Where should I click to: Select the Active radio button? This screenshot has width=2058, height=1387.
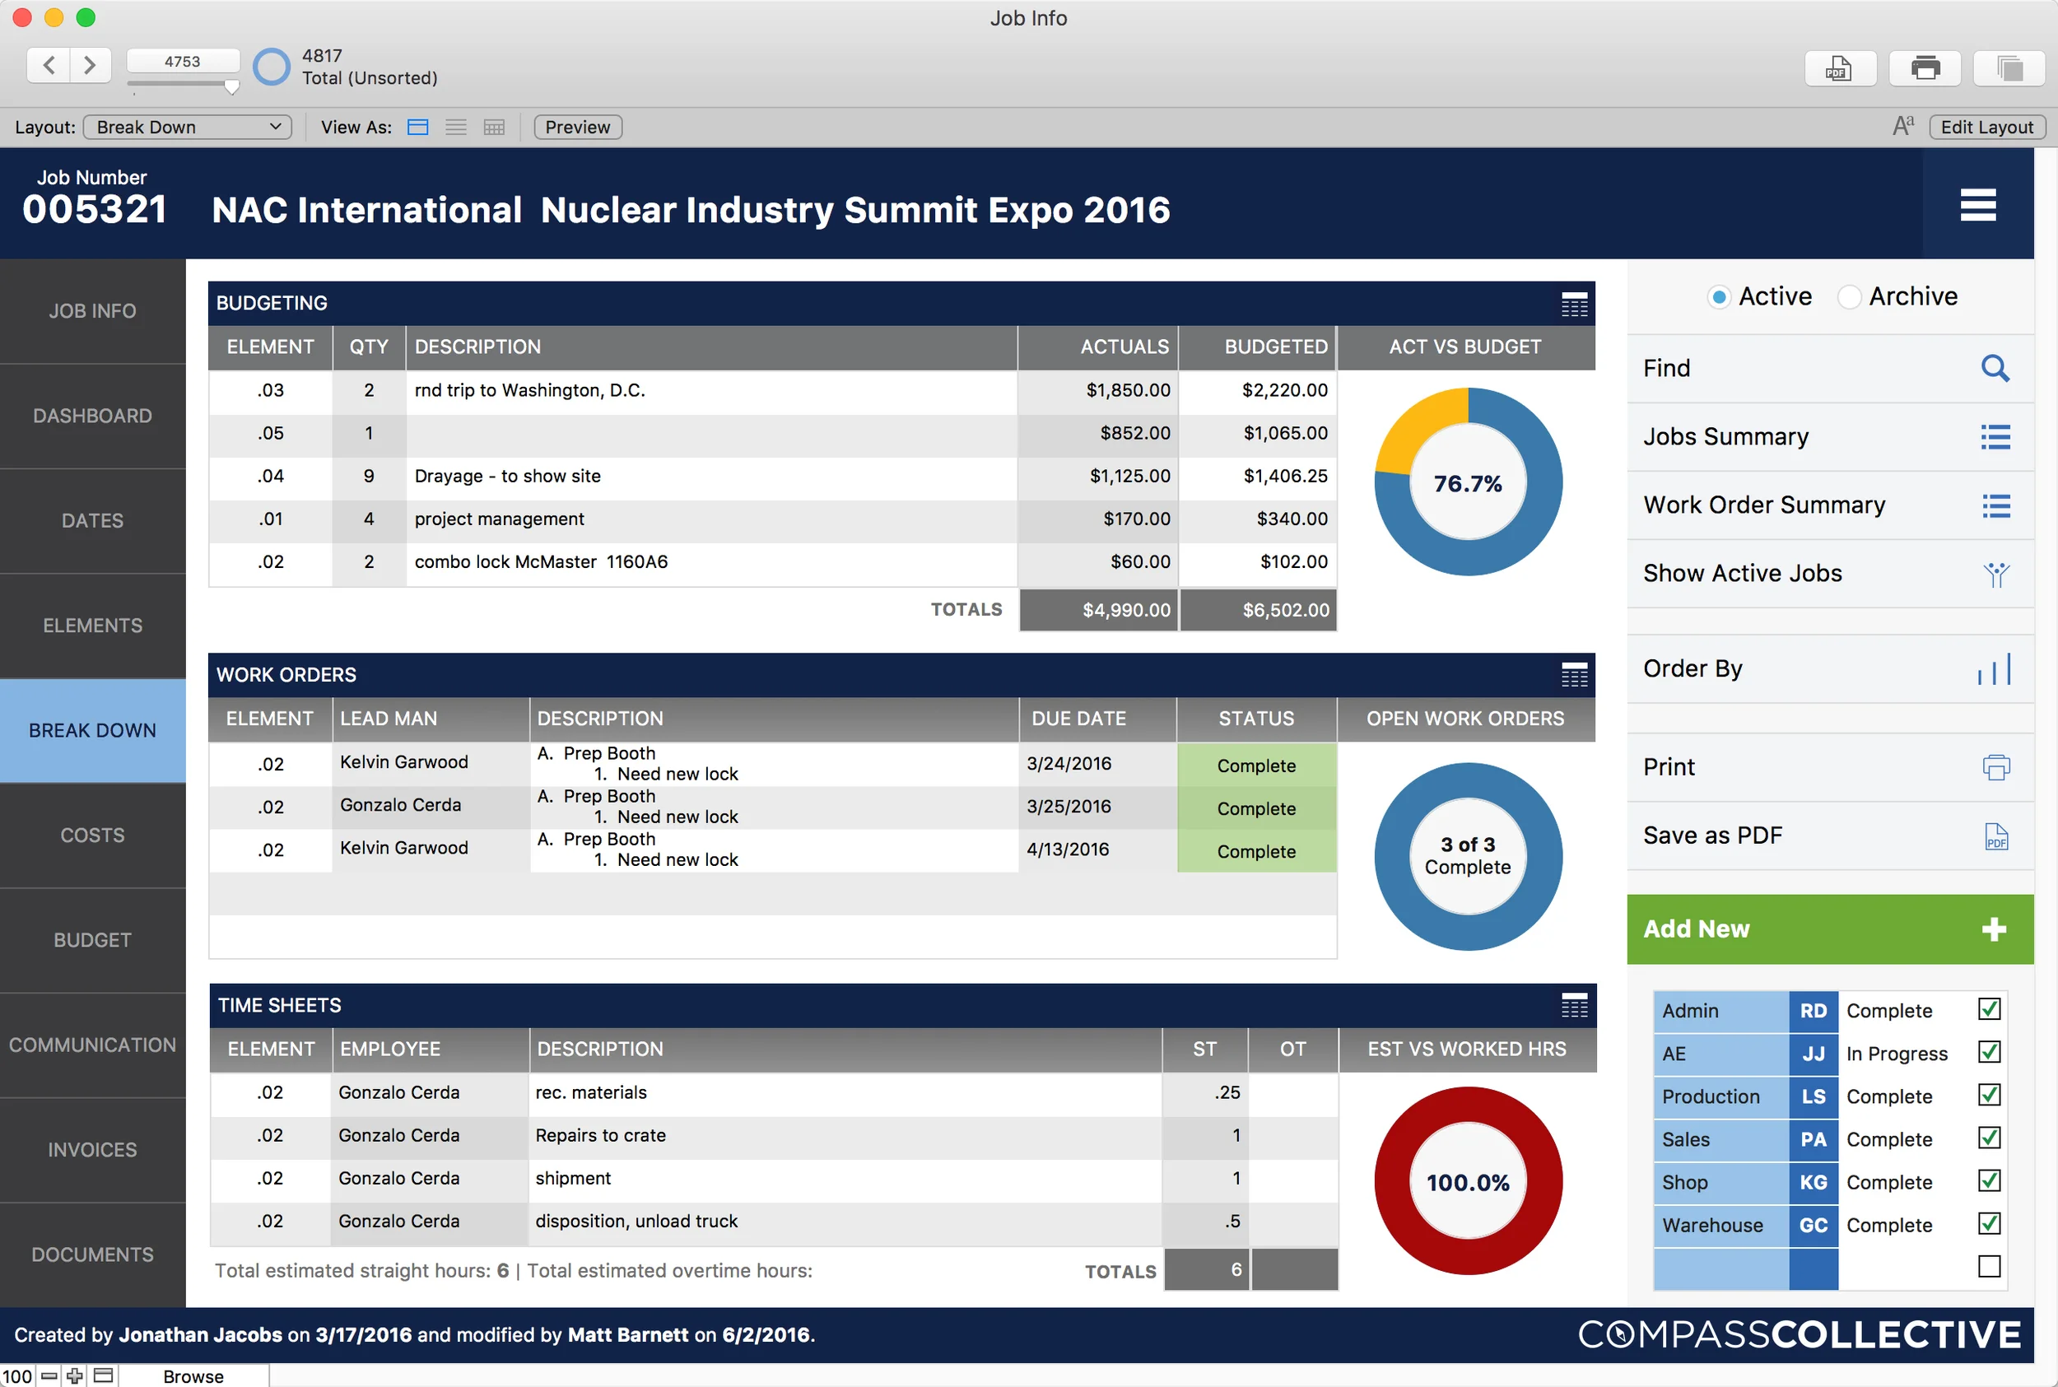pos(1718,297)
